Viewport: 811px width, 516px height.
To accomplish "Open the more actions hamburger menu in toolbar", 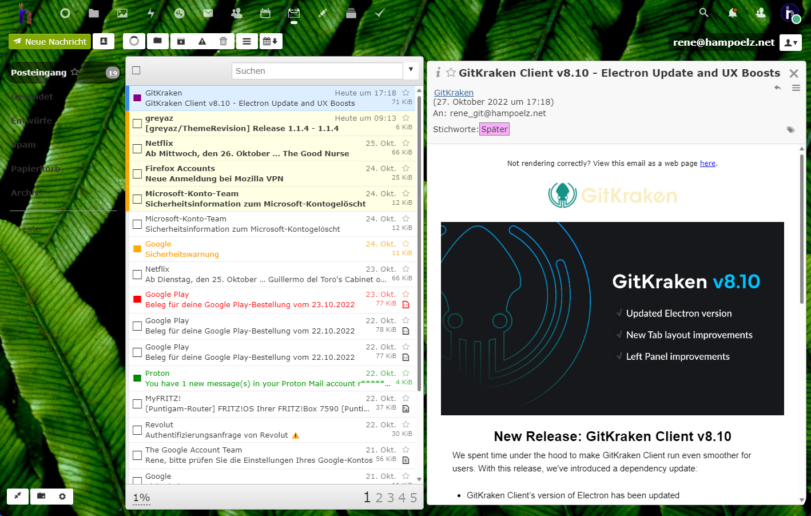I will pos(247,41).
